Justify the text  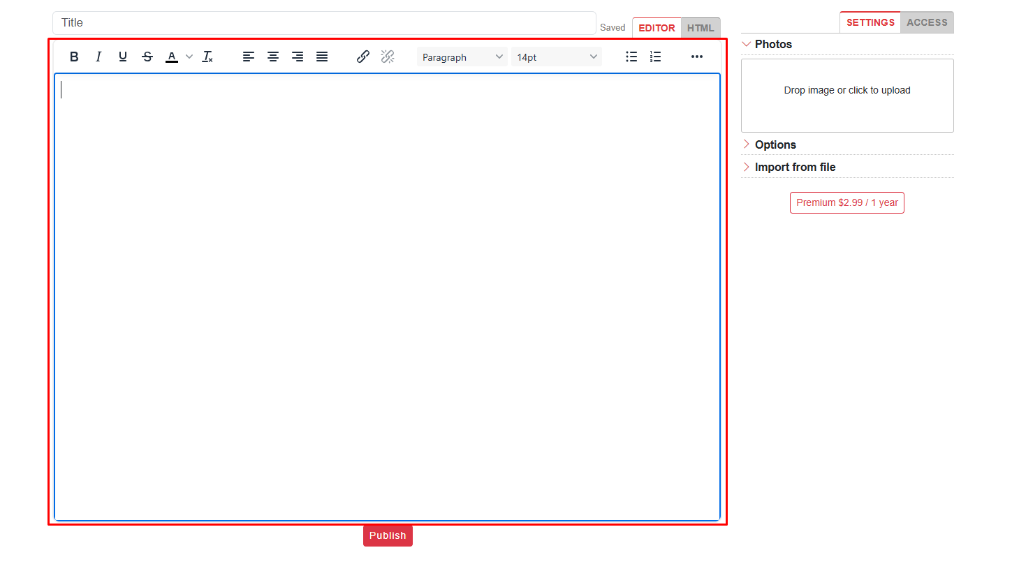tap(322, 57)
